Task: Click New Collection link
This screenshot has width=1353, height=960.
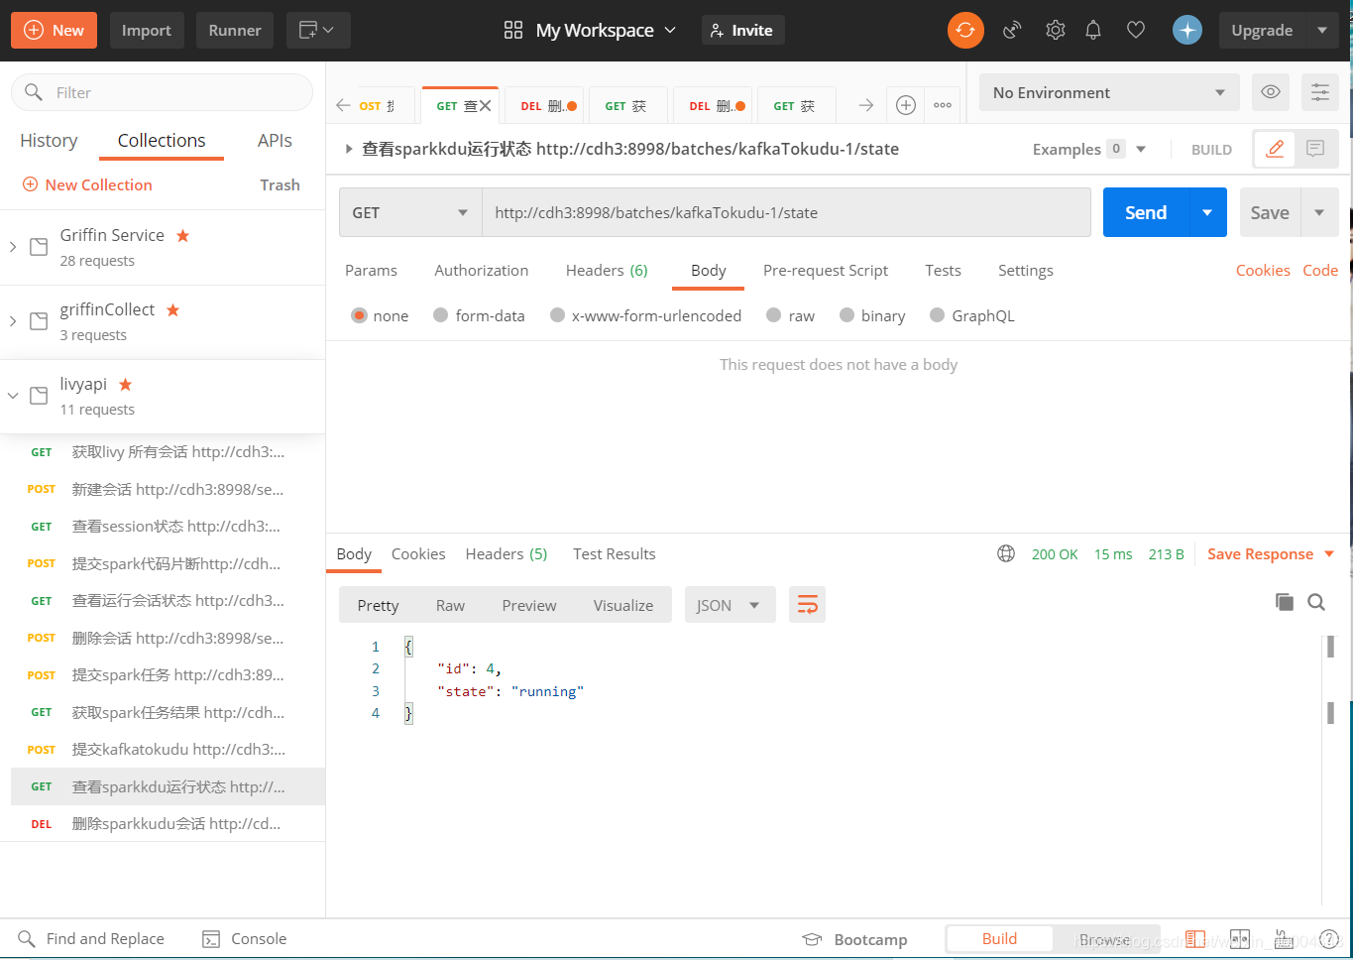Action: [87, 184]
